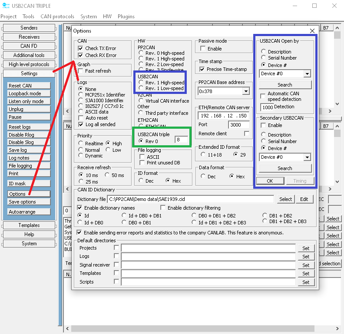Enable Remote client checkbox

[247, 134]
